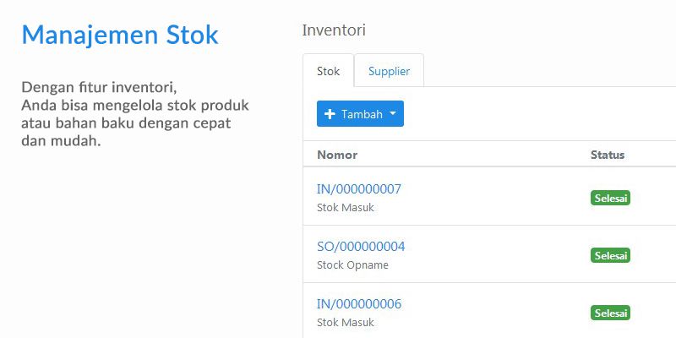Open stock entry IN/000000007
This screenshot has width=676, height=338.
[x=358, y=188]
